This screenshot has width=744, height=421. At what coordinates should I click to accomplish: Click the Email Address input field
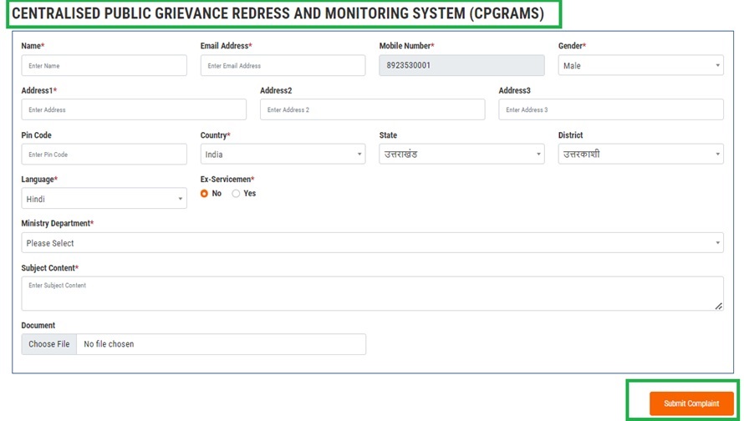(x=283, y=66)
